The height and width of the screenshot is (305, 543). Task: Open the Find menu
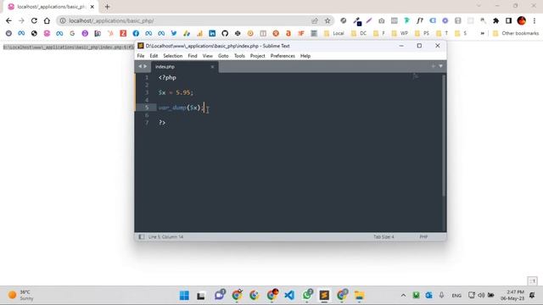(193, 56)
